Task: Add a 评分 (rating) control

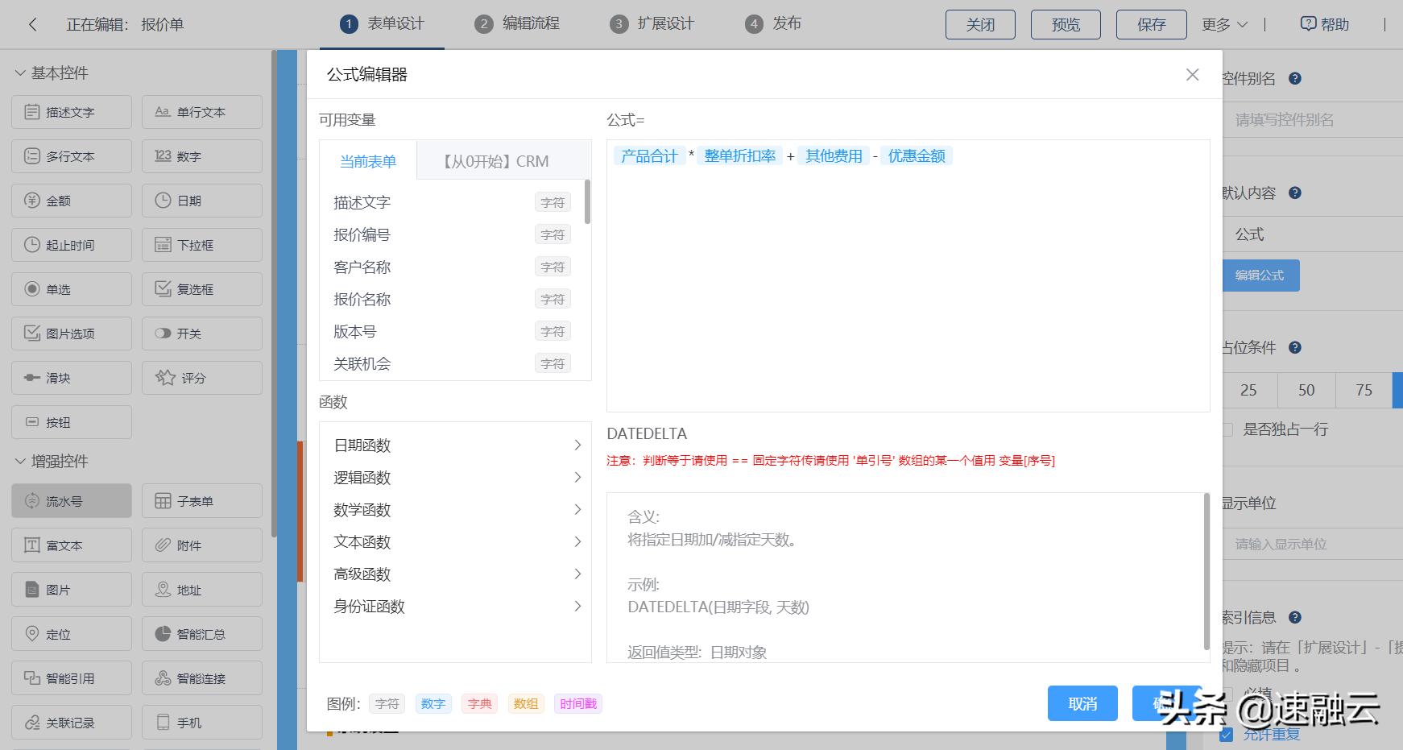Action: tap(201, 377)
